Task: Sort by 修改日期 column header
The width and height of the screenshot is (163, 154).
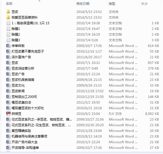Action: point(83,4)
